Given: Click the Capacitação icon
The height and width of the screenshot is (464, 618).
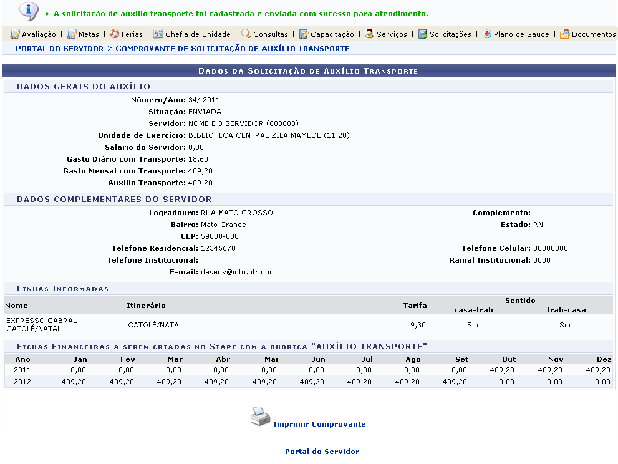Looking at the screenshot, I should 304,34.
